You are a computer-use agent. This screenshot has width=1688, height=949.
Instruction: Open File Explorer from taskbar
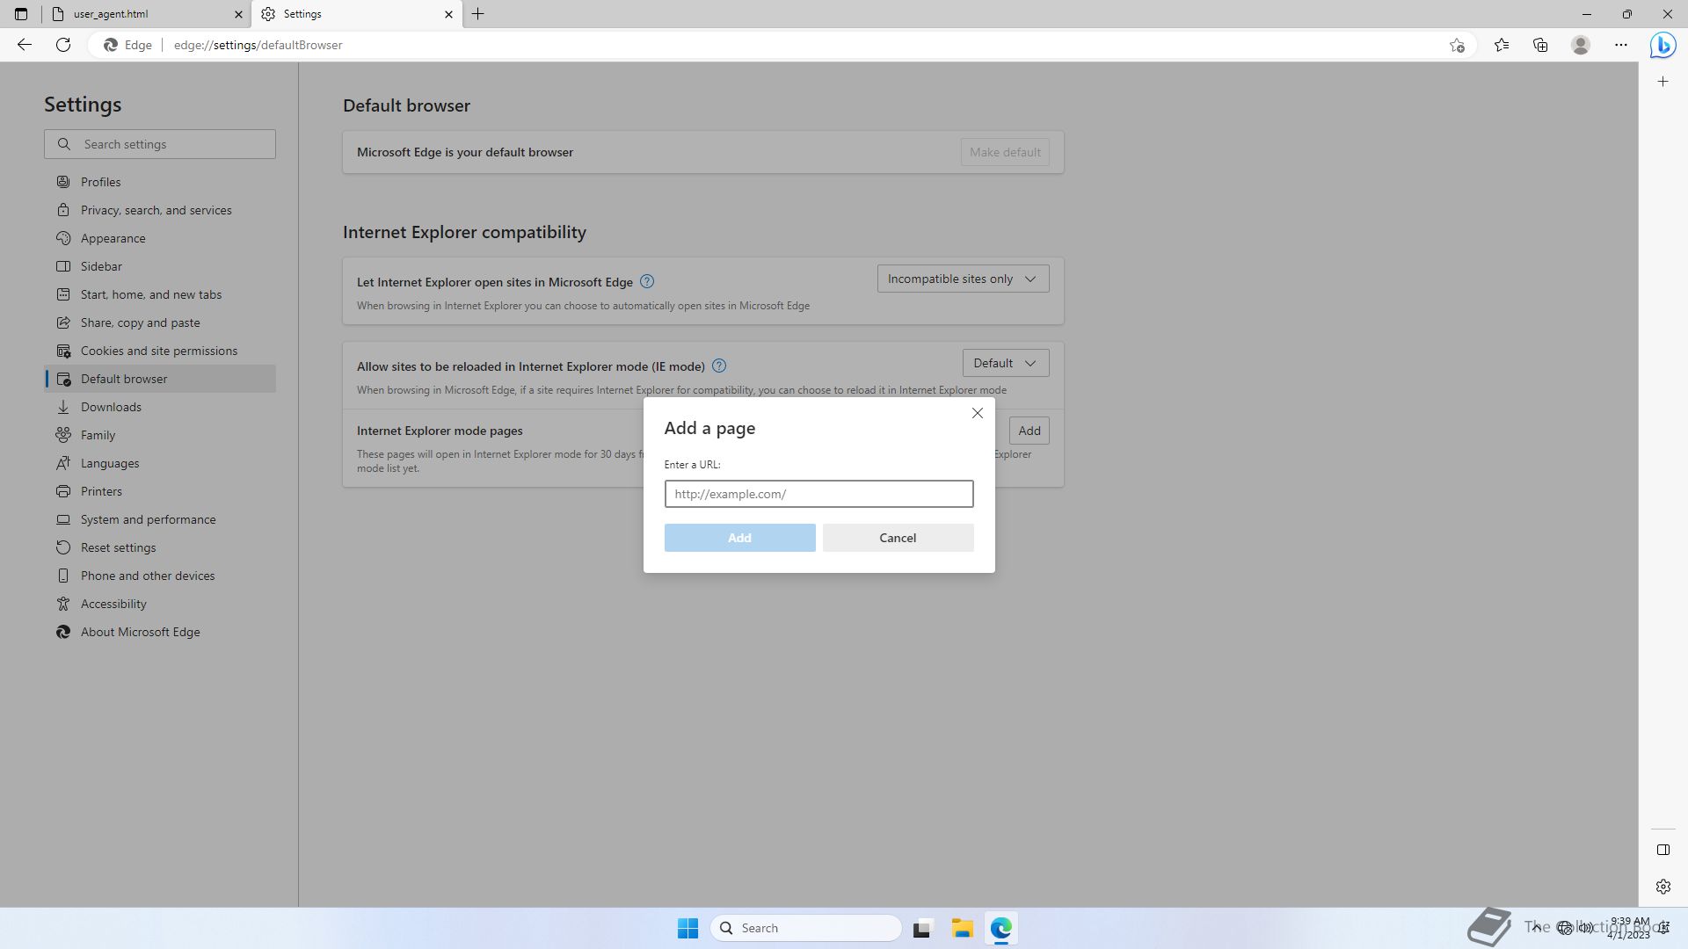[x=962, y=928]
